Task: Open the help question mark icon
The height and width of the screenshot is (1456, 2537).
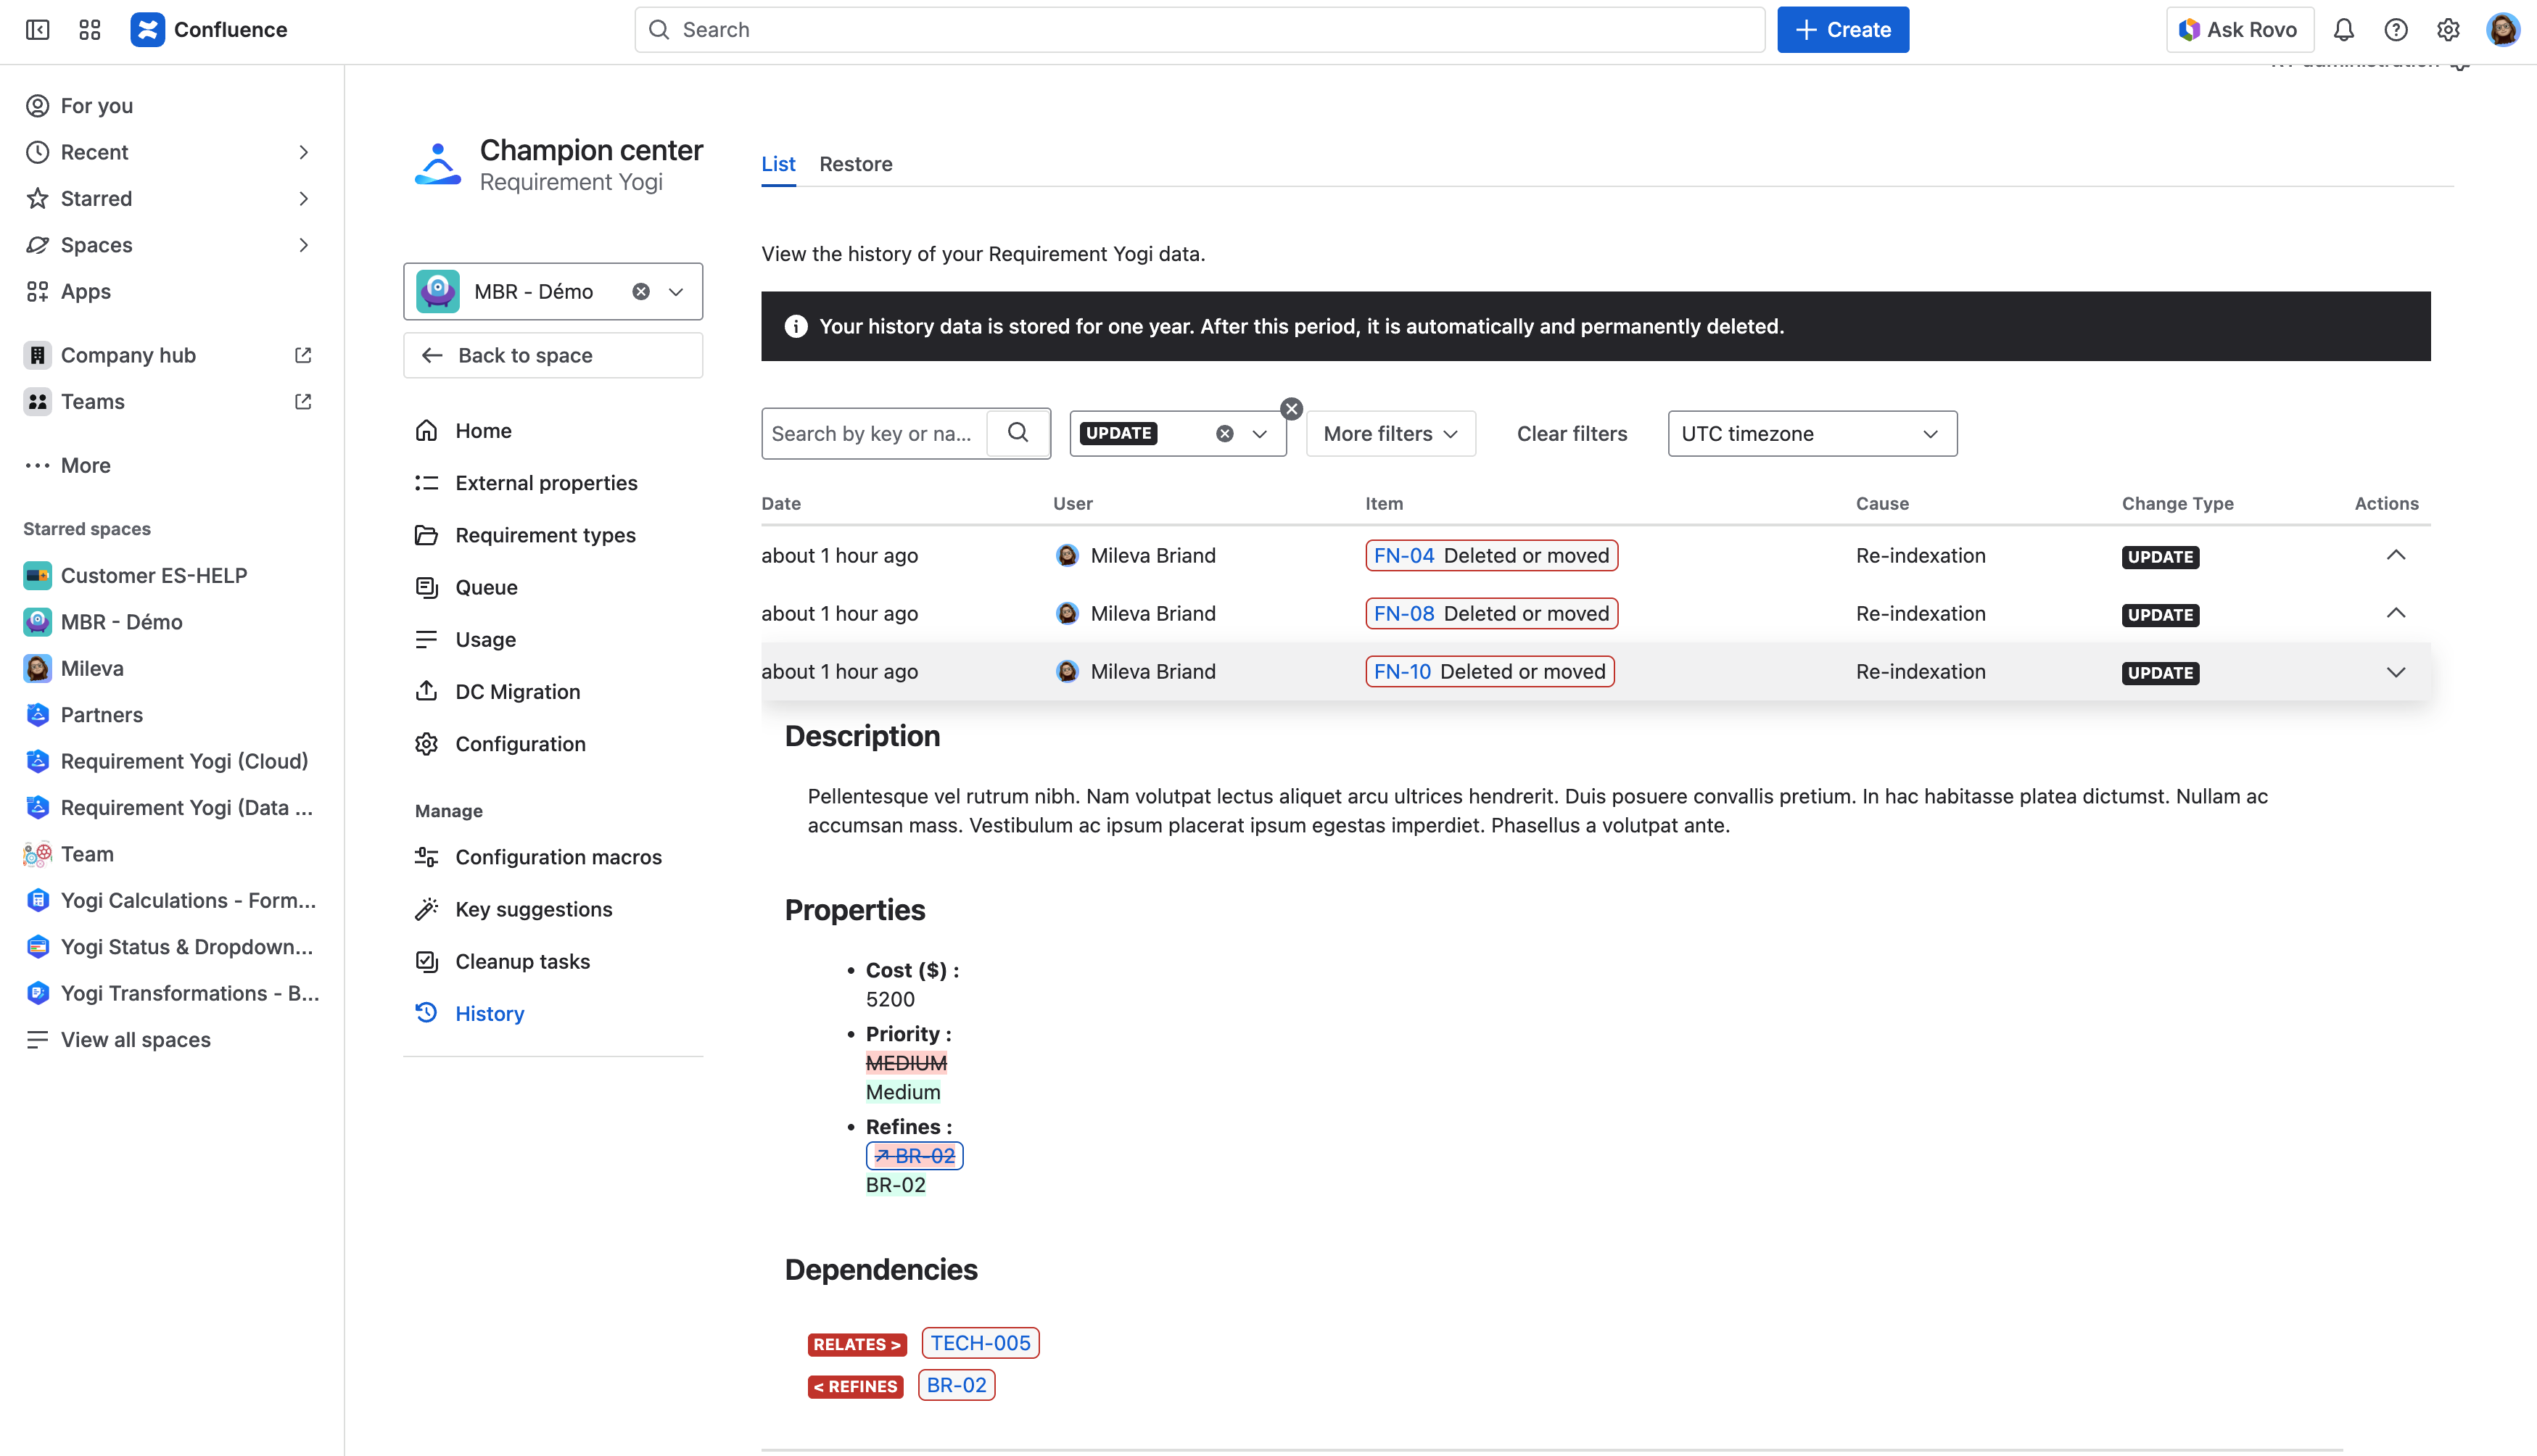Action: tap(2395, 30)
